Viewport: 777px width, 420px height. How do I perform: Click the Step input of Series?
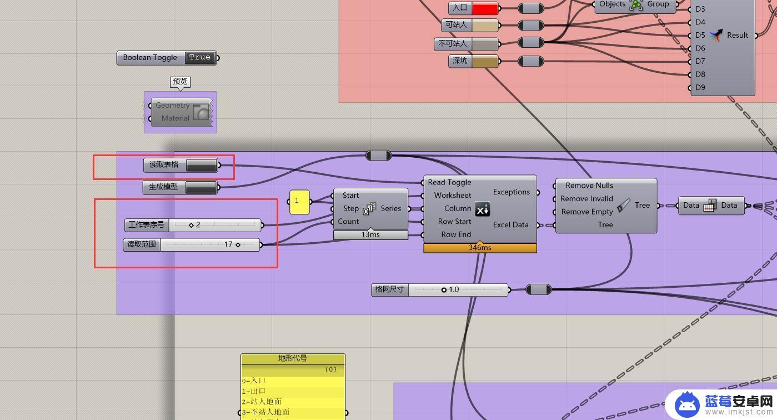click(x=350, y=208)
